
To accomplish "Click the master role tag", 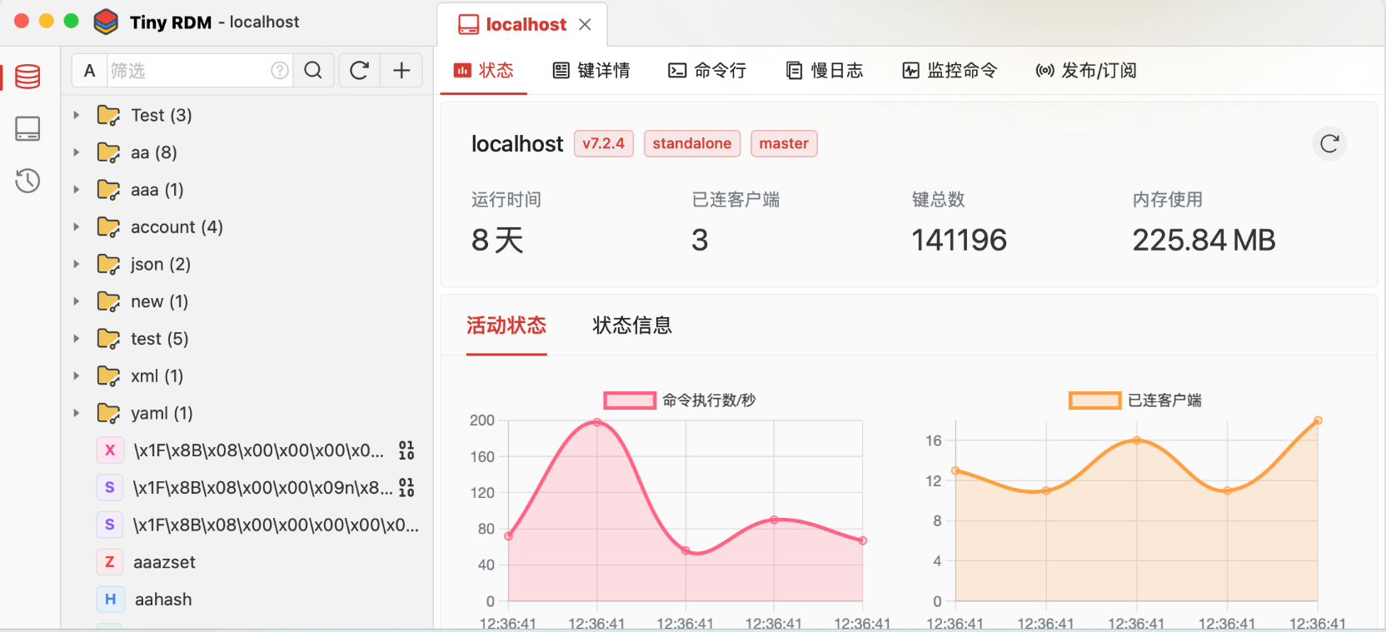I will pyautogui.click(x=784, y=143).
